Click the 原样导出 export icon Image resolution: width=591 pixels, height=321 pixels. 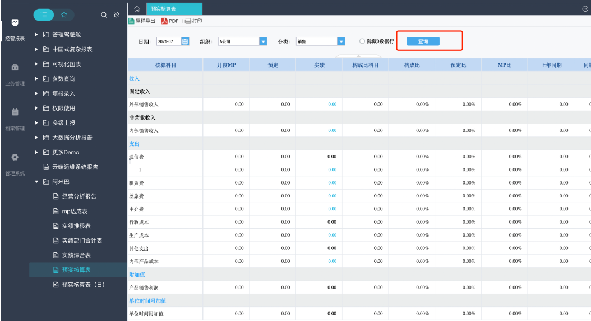pos(131,21)
